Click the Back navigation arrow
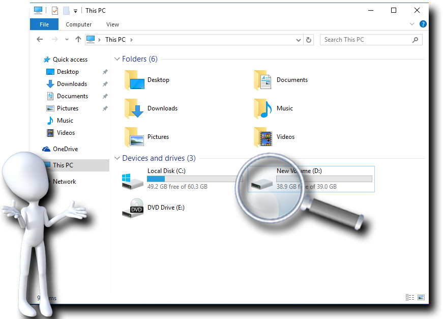Screen dimensions: 443x319 click(x=40, y=40)
